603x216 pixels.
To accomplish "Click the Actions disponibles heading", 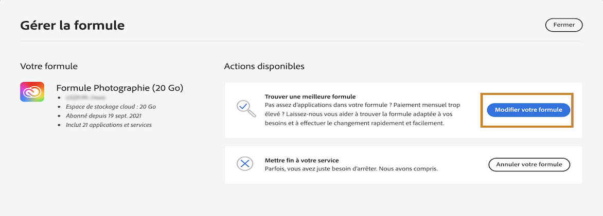I will coord(264,66).
